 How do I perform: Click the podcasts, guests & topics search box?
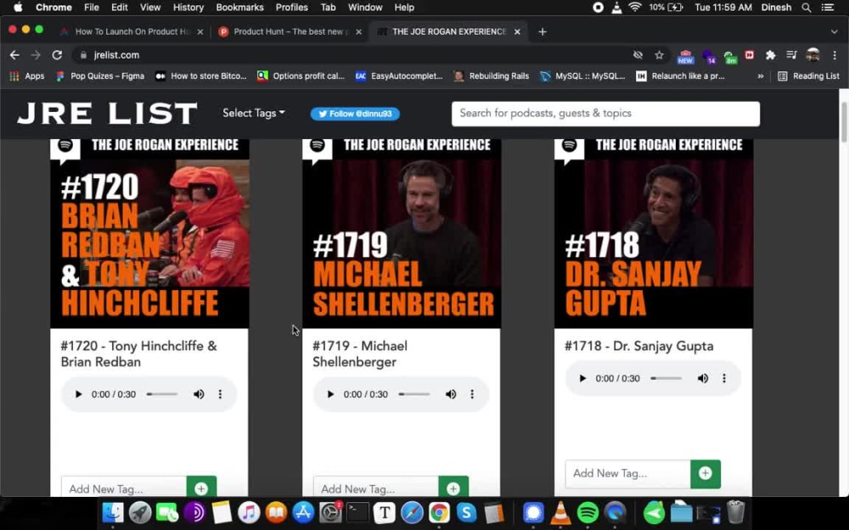(605, 114)
